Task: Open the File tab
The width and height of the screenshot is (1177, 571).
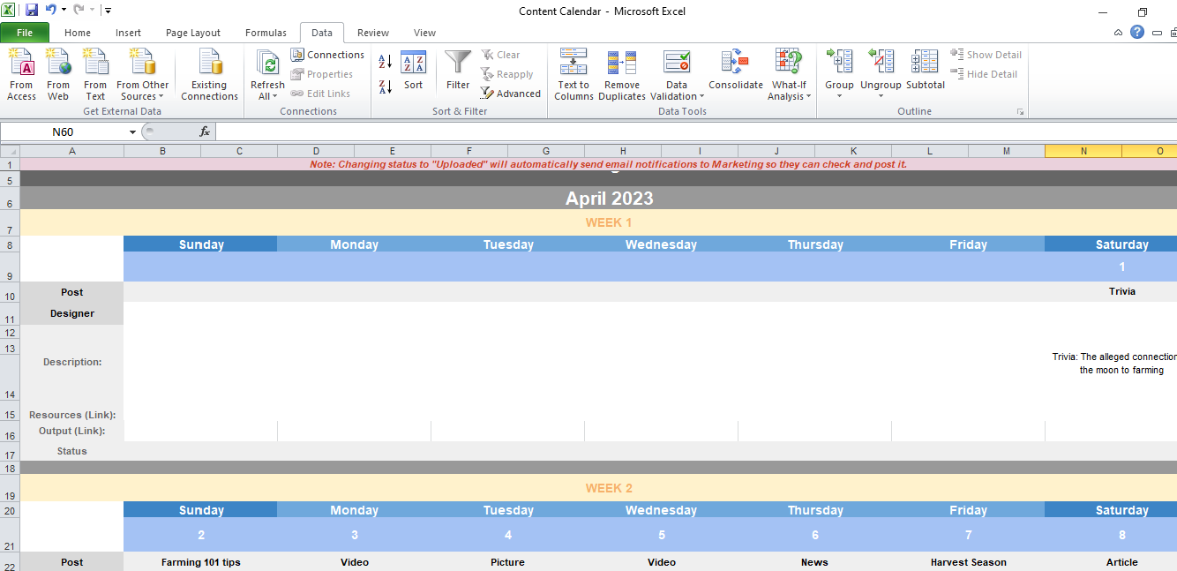Action: click(x=25, y=33)
